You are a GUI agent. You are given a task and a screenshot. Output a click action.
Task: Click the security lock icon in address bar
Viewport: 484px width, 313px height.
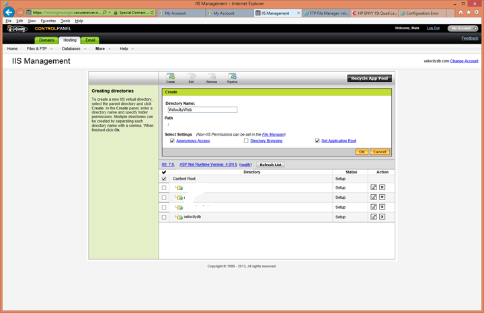click(116, 13)
